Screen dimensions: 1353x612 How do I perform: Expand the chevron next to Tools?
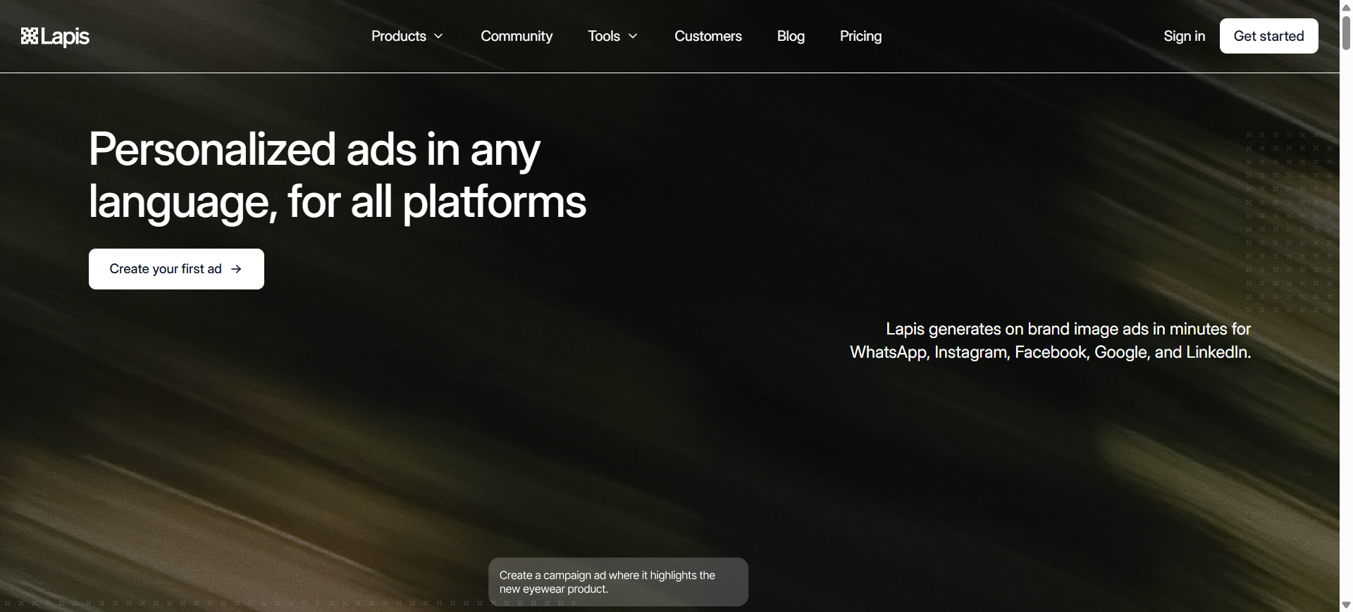tap(633, 36)
